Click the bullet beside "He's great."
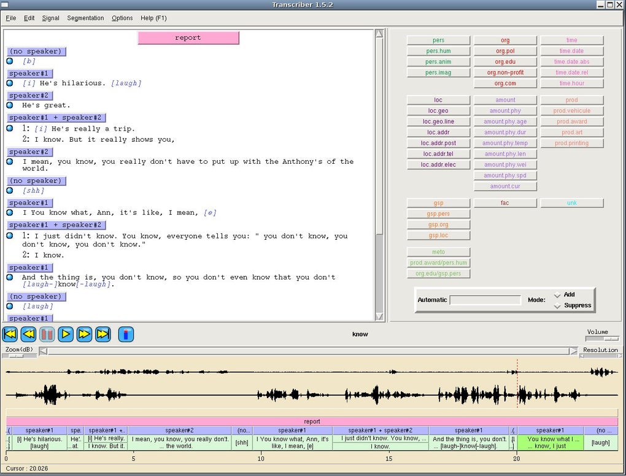Screen dimensions: 626x476 click(10, 106)
